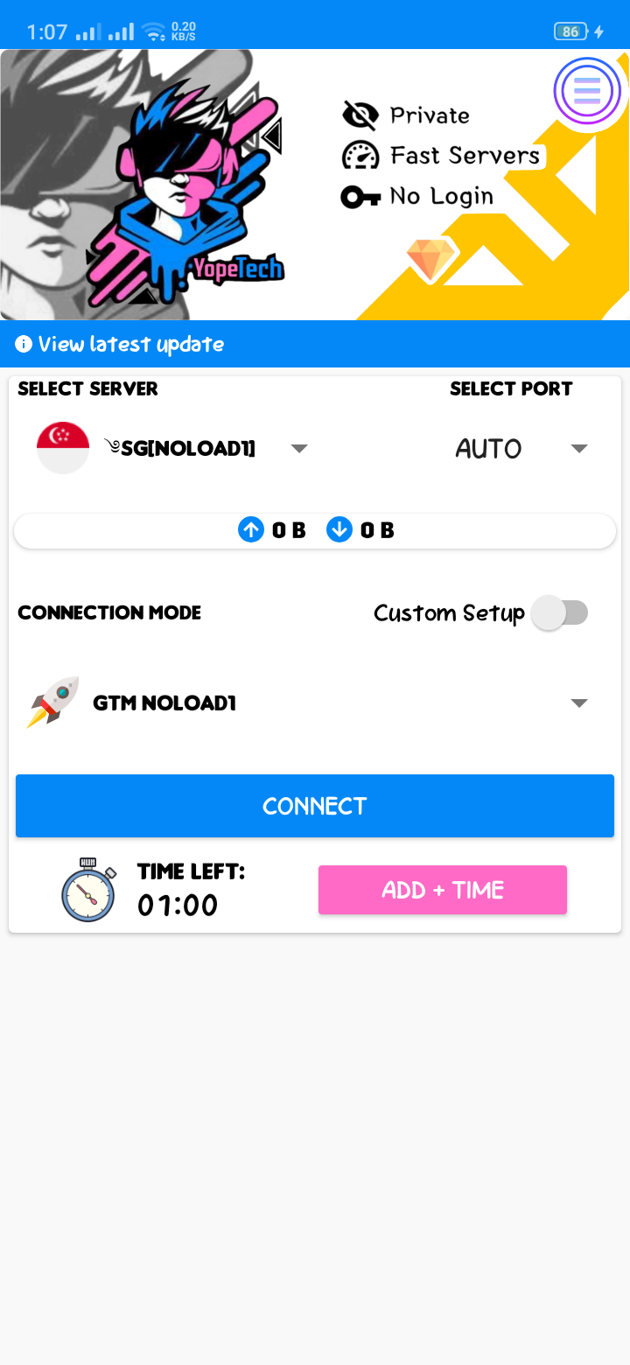Screen dimensions: 630x1365
Task: Tap the upload arrow data icon
Action: pyautogui.click(x=251, y=529)
